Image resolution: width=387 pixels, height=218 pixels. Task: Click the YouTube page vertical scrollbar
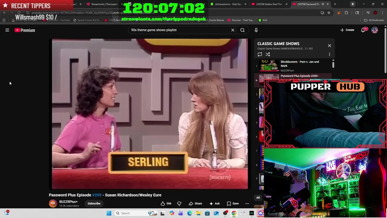click(385, 50)
